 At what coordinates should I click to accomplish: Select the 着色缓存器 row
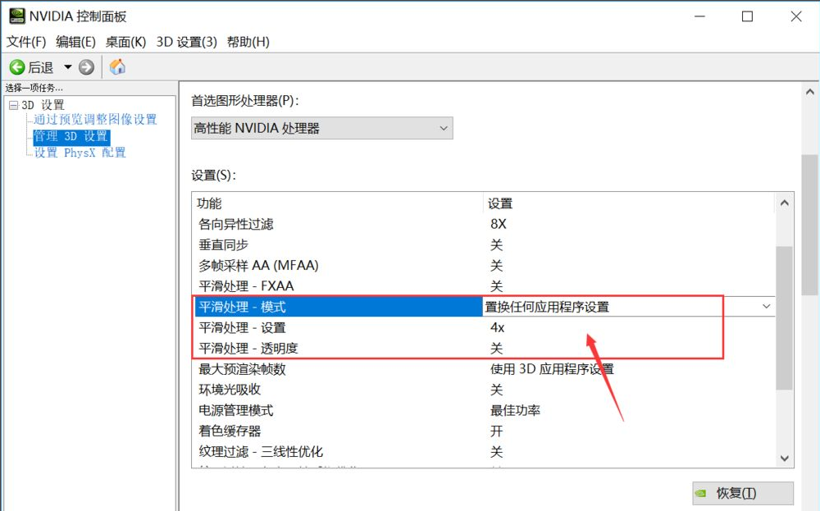point(484,431)
